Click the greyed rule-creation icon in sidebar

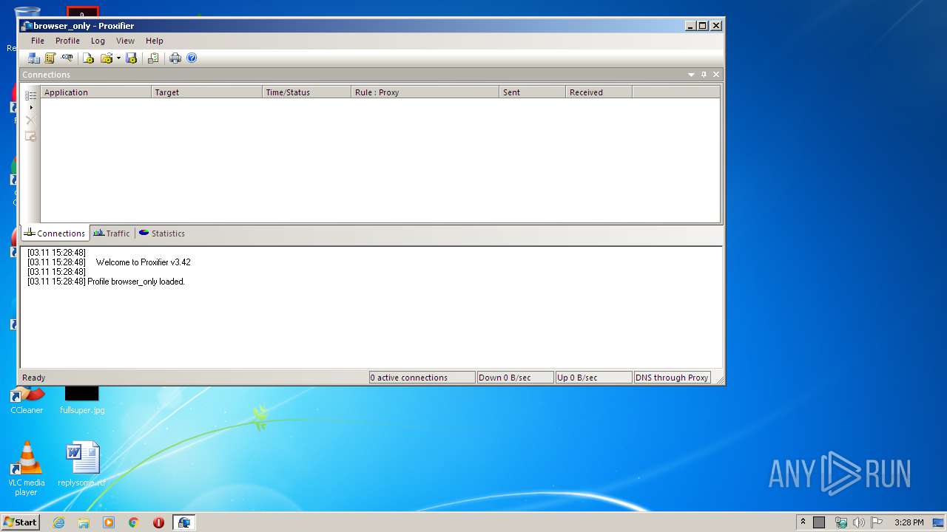coord(30,136)
